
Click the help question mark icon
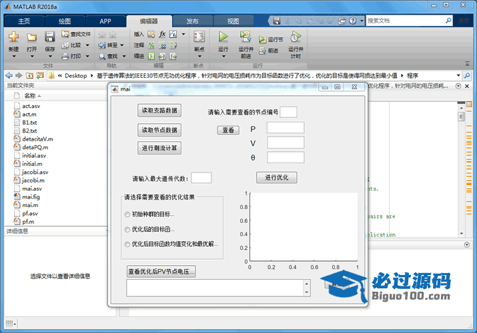(352, 21)
